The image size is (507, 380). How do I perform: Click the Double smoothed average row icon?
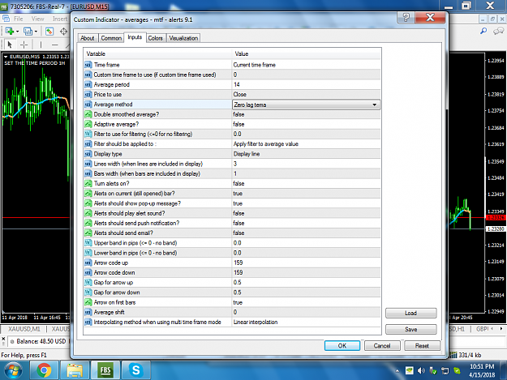coord(88,114)
